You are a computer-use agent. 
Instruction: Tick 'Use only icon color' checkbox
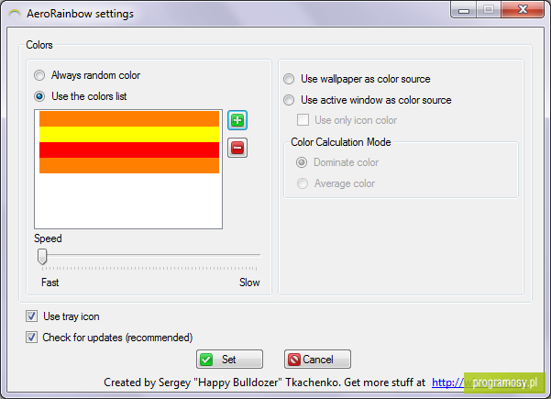(303, 120)
